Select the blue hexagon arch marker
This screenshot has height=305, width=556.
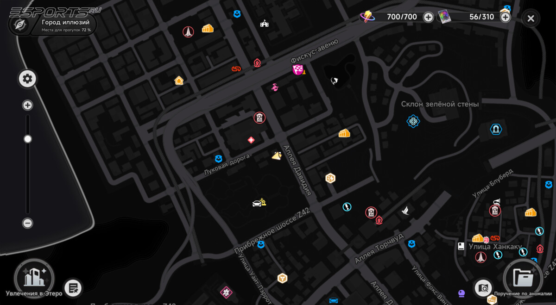pos(496,129)
